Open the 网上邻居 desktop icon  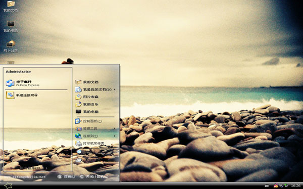tap(11, 47)
